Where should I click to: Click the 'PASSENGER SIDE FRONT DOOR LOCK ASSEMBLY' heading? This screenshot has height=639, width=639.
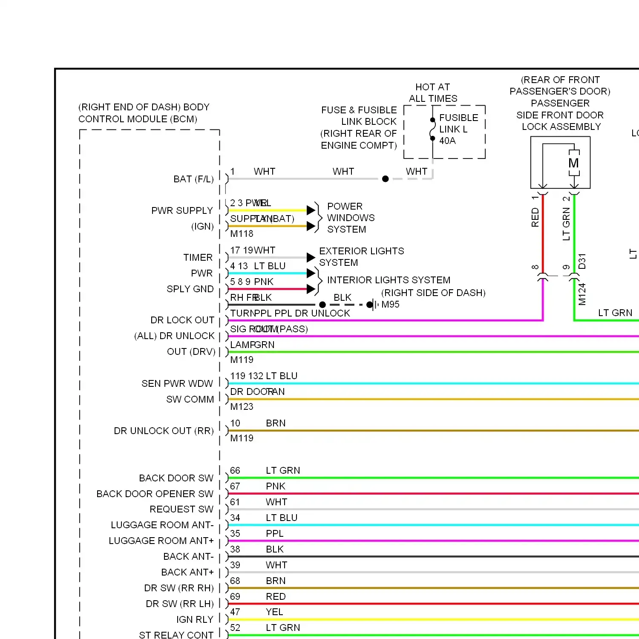560,115
